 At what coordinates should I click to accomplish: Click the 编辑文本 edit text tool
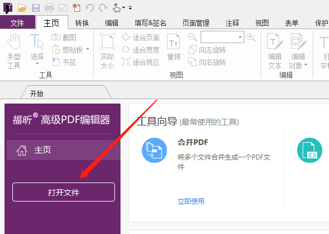275,52
